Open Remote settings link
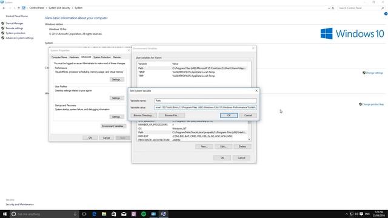Viewport: 388px width, 218px height. pyautogui.click(x=15, y=28)
